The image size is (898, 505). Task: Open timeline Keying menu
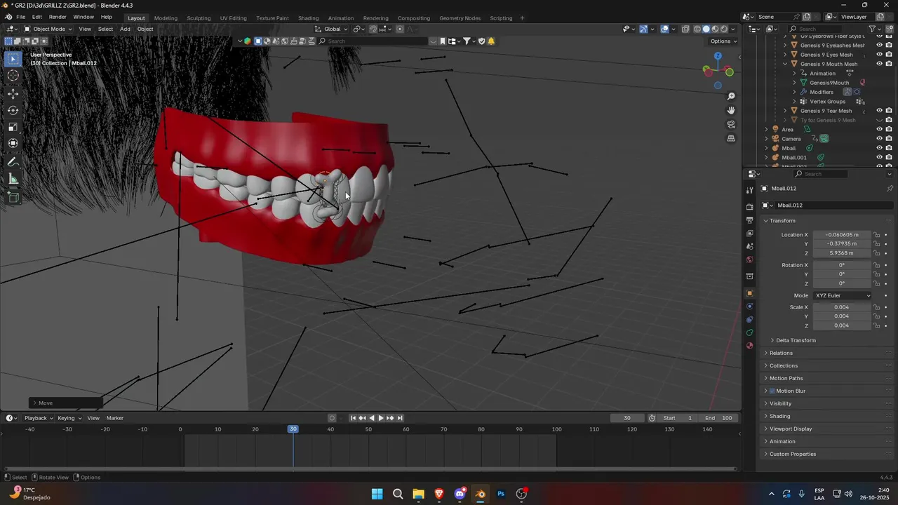(69, 418)
